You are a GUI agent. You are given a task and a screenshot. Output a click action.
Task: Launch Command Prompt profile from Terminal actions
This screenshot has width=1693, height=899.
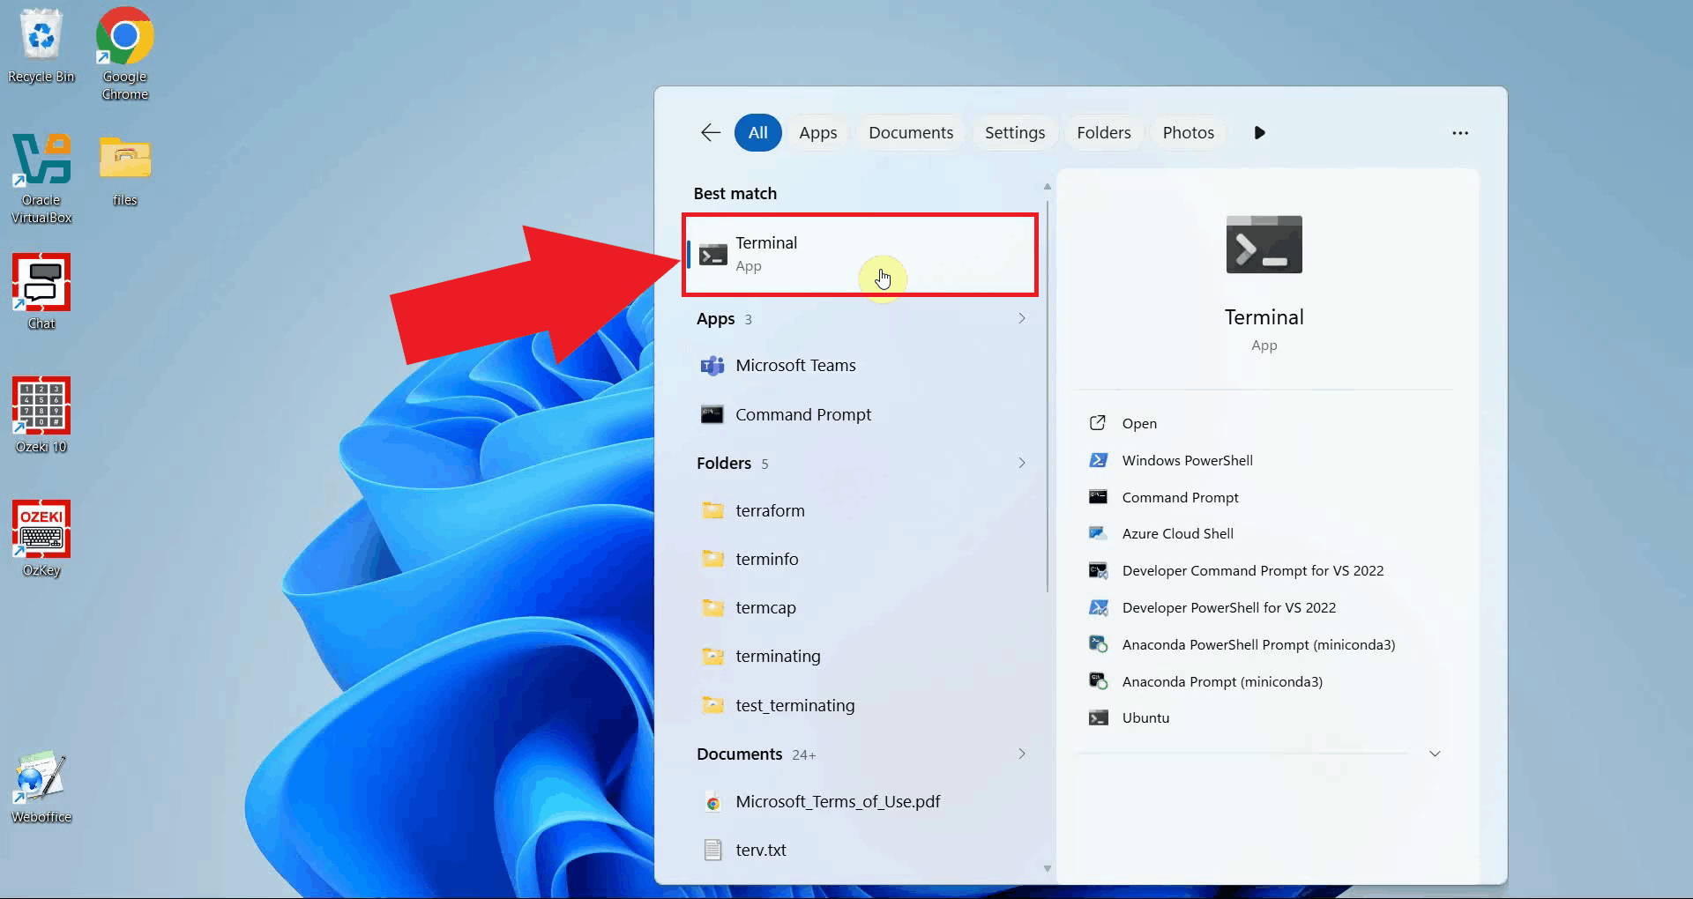coord(1180,497)
